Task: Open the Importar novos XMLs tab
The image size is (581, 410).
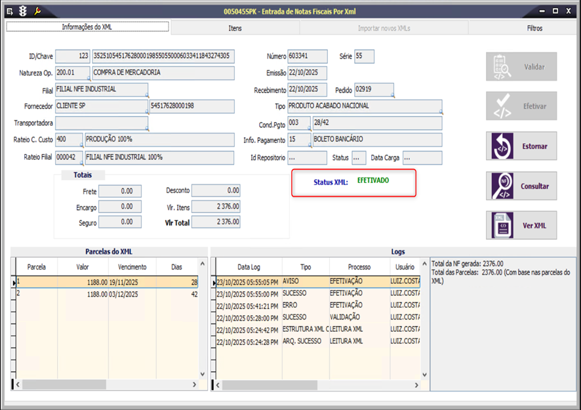Action: pos(384,28)
